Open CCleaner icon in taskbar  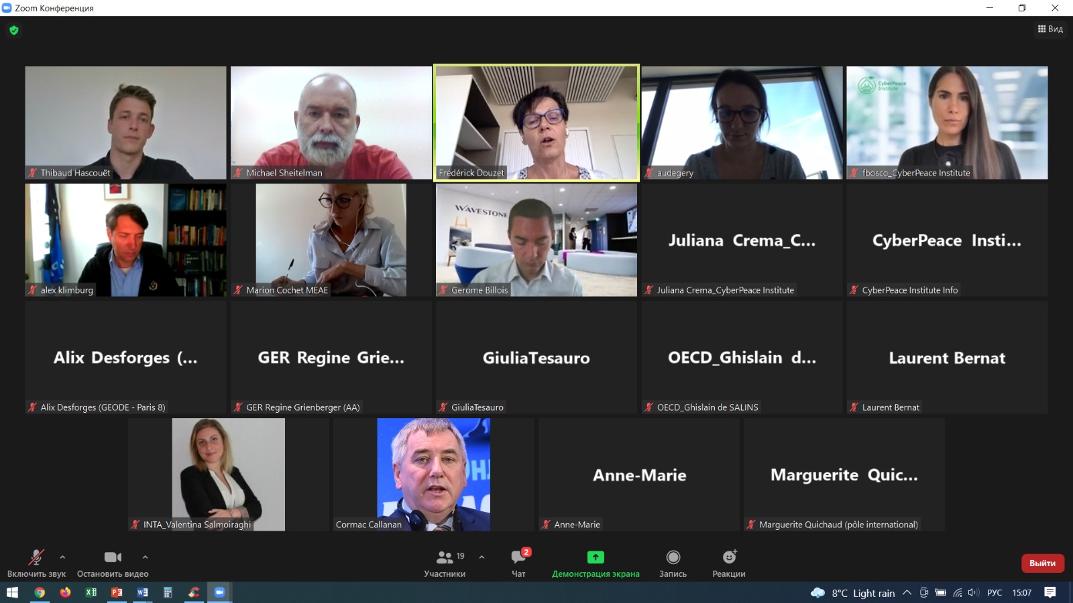point(194,592)
